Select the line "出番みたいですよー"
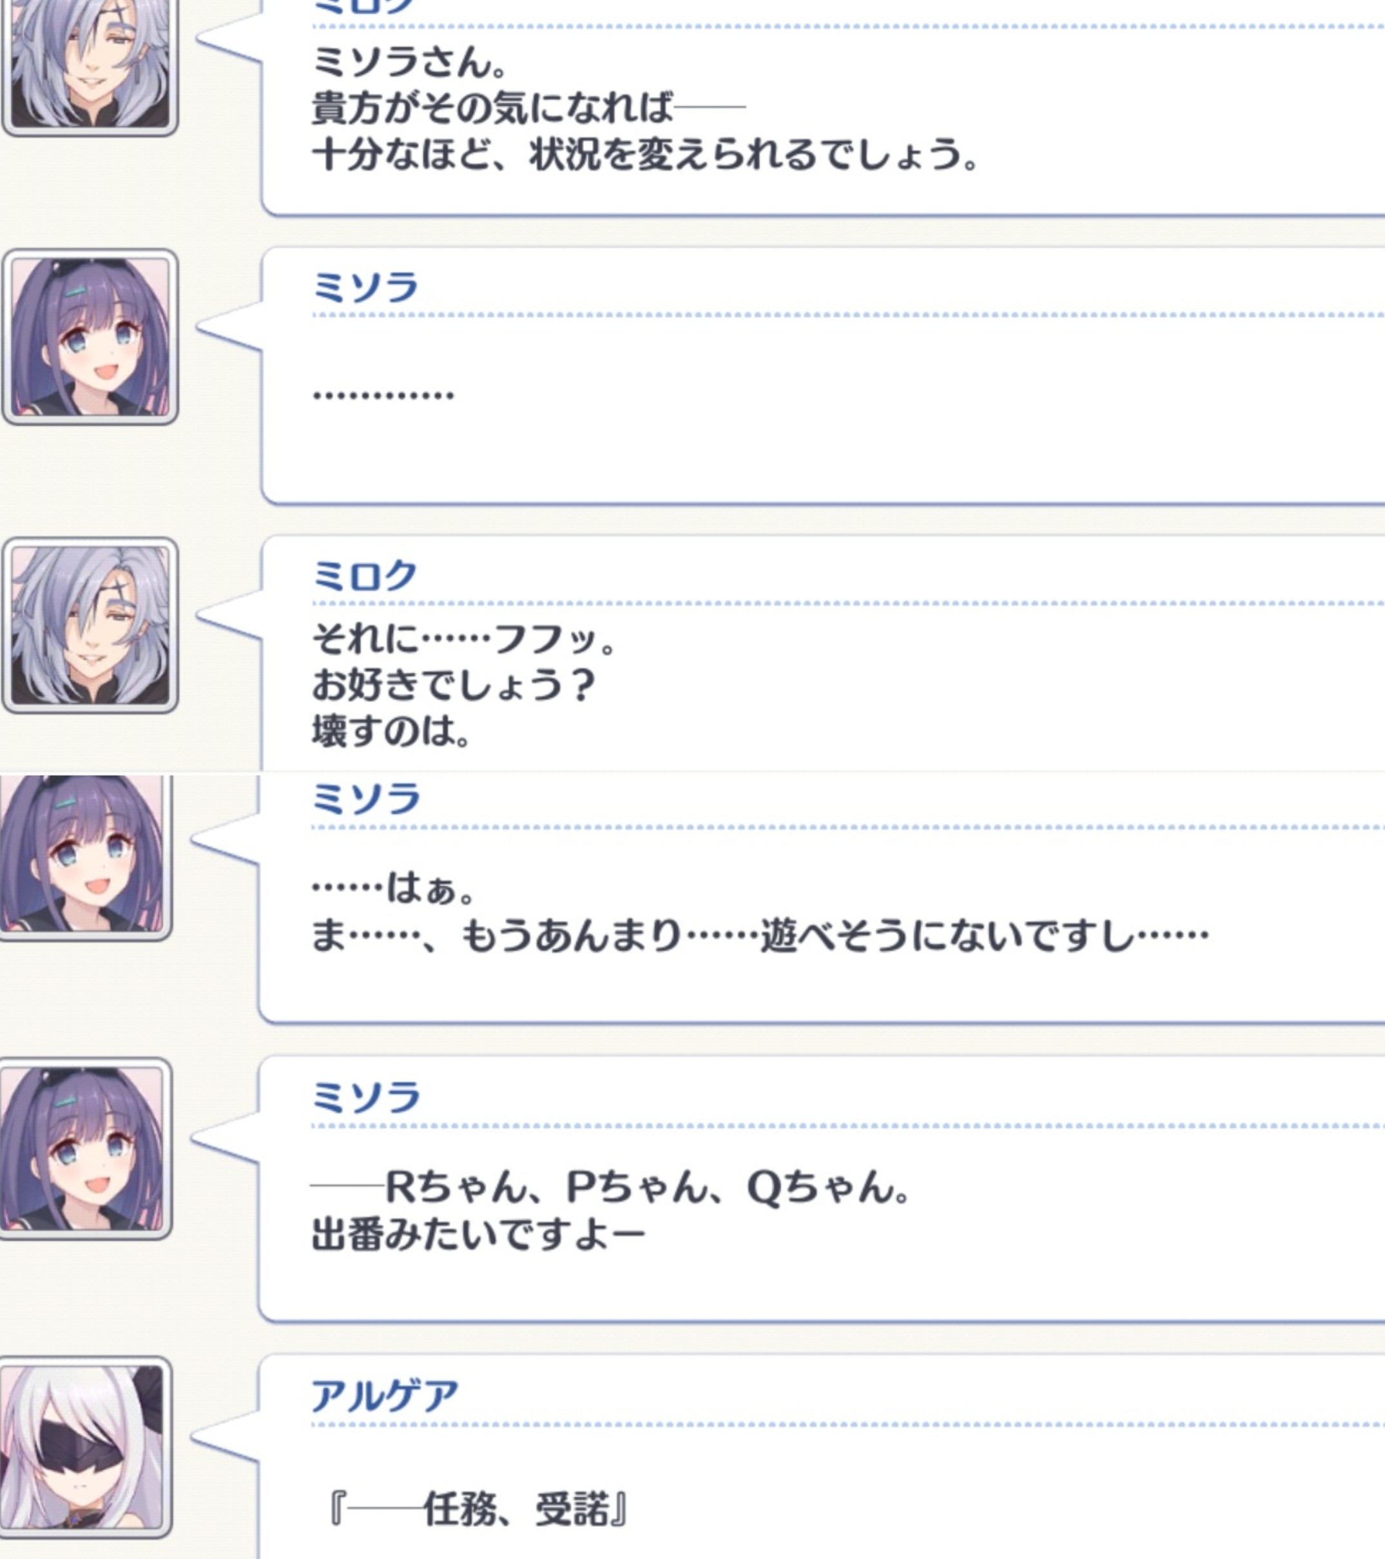 pyautogui.click(x=478, y=1234)
